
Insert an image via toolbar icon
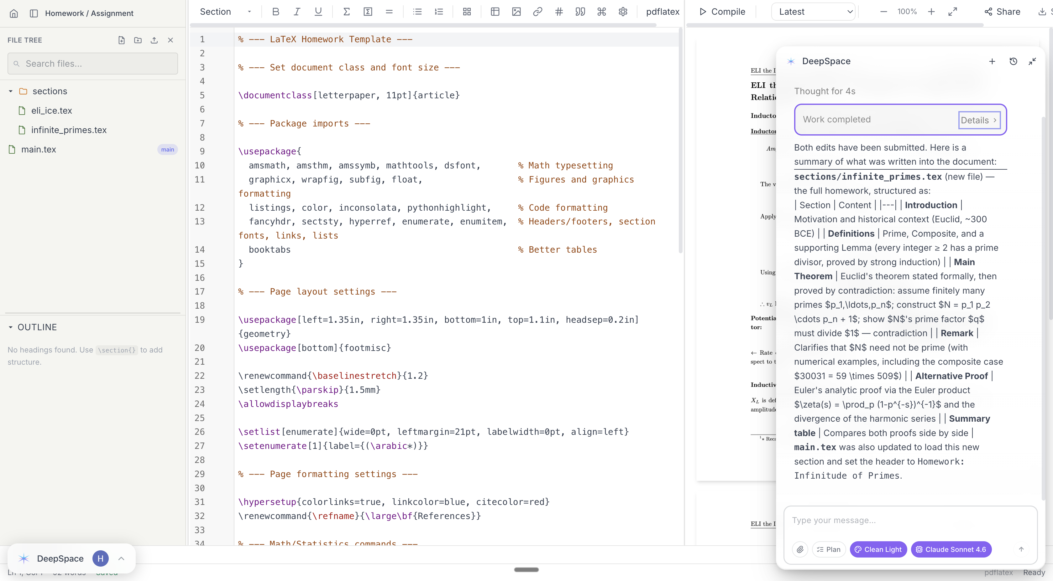point(516,12)
